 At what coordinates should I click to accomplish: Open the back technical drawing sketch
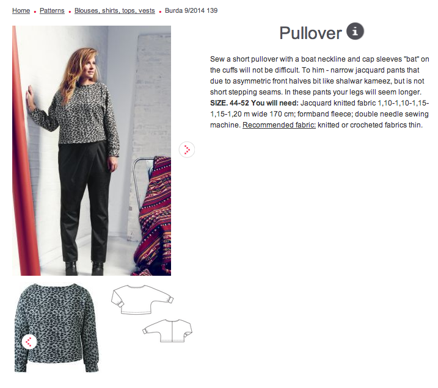pyautogui.click(x=167, y=331)
